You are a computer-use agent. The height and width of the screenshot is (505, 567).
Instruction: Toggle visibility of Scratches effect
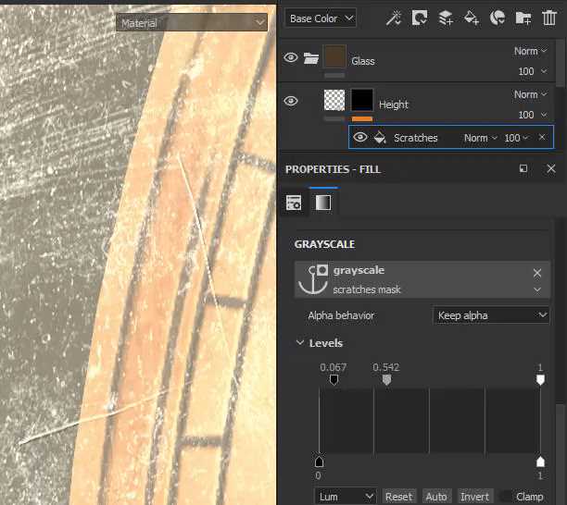pyautogui.click(x=360, y=137)
